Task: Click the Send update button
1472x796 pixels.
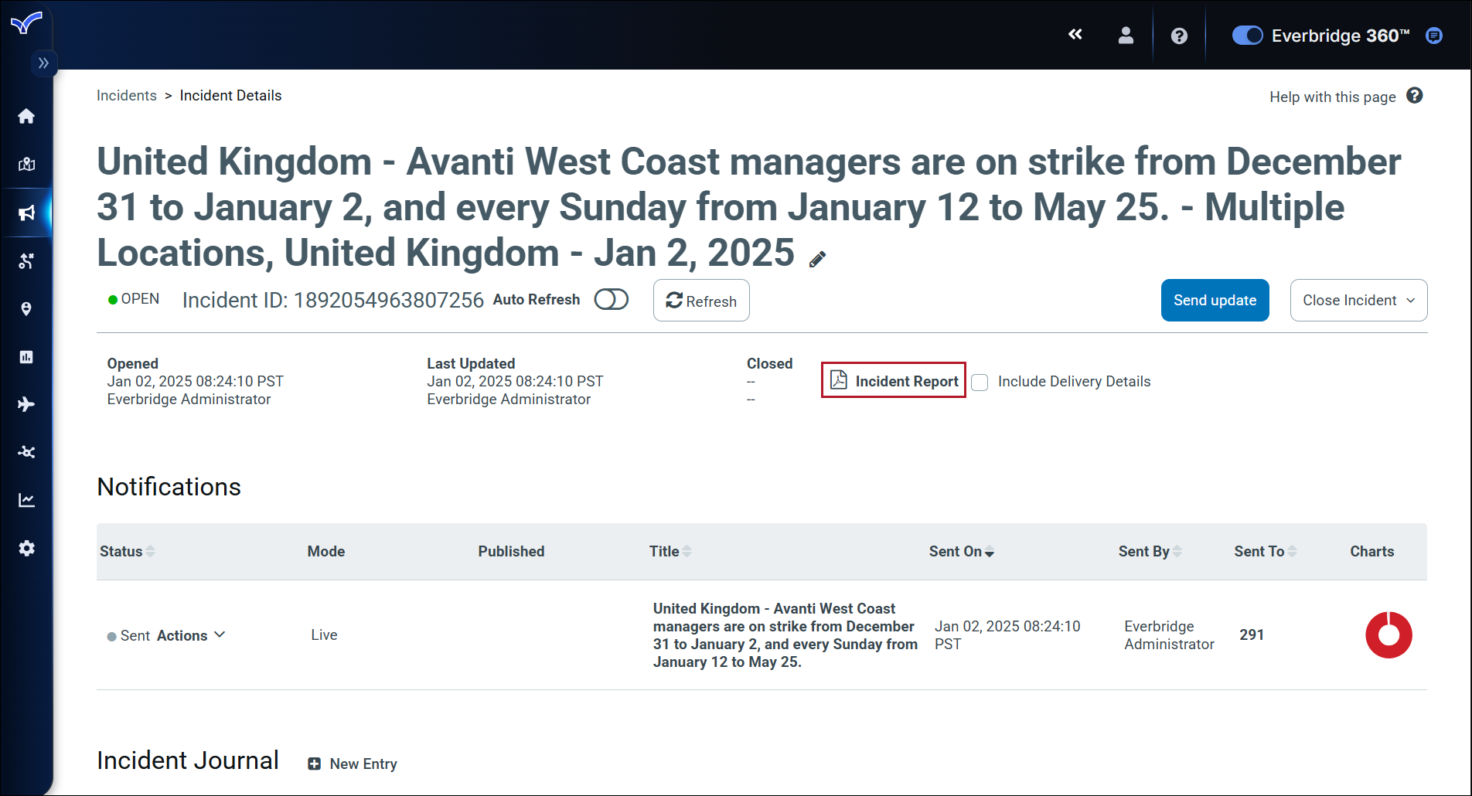Action: click(1215, 300)
